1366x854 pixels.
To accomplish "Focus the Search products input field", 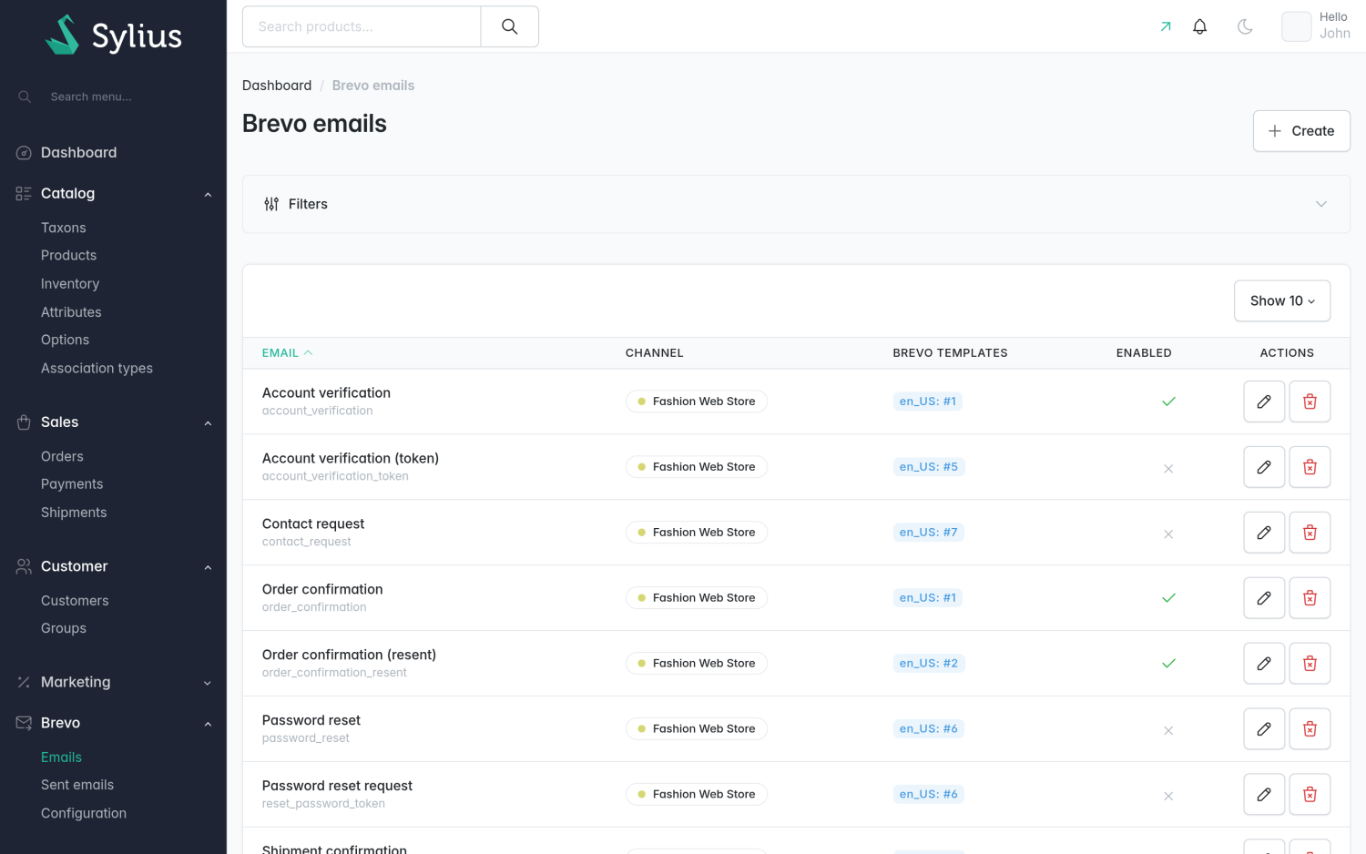I will coord(362,26).
